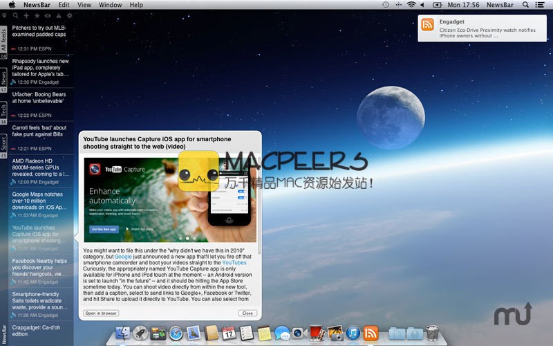Click the volume icon in menu bar
Viewport: 553px width, 346px height.
(x=422, y=5)
